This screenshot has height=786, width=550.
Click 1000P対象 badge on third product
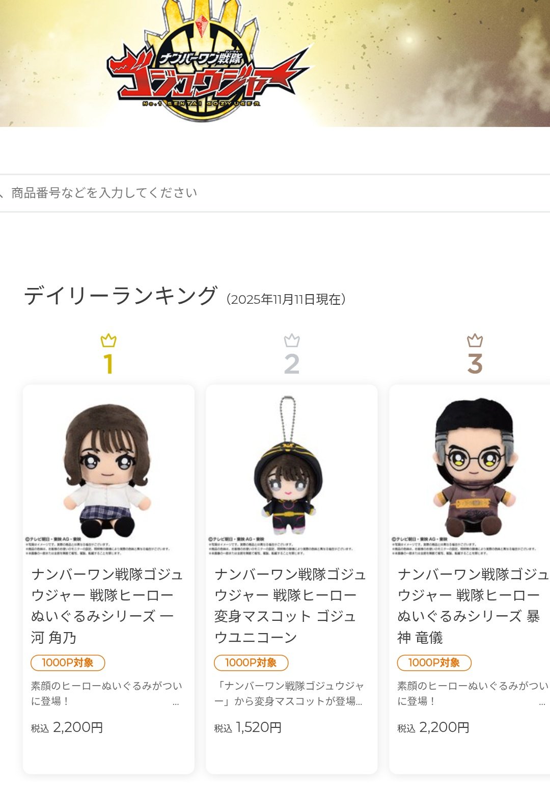point(434,663)
